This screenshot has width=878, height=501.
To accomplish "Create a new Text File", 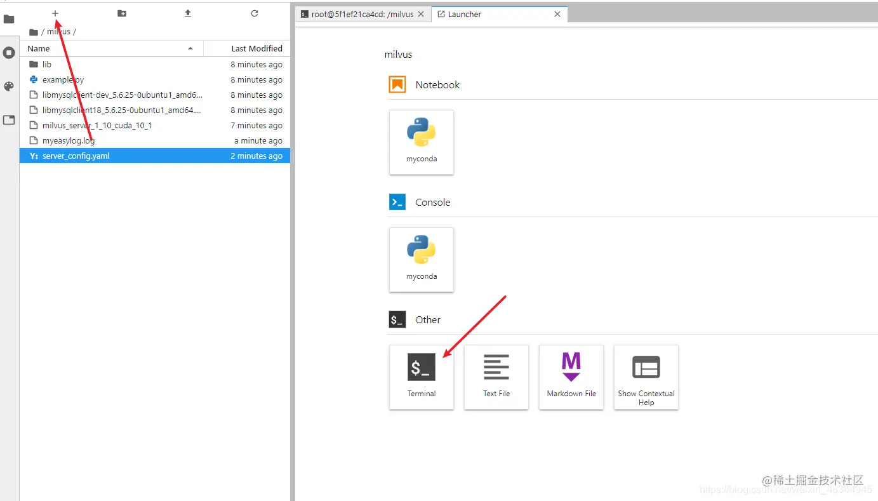I will tap(496, 377).
